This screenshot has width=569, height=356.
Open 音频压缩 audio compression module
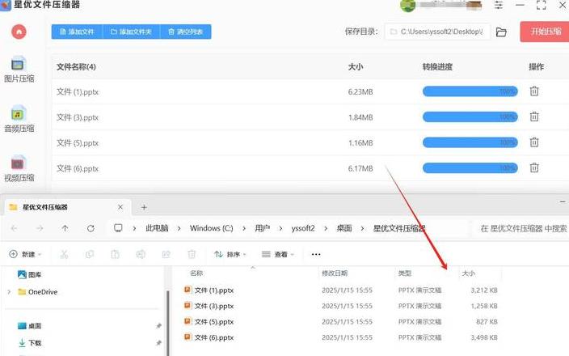[x=19, y=120]
